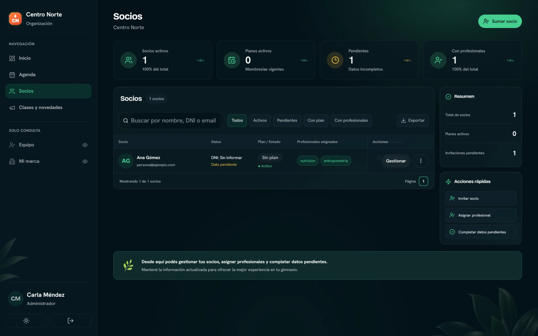
Task: Click the Pendientes clock icon
Action: tap(335, 60)
